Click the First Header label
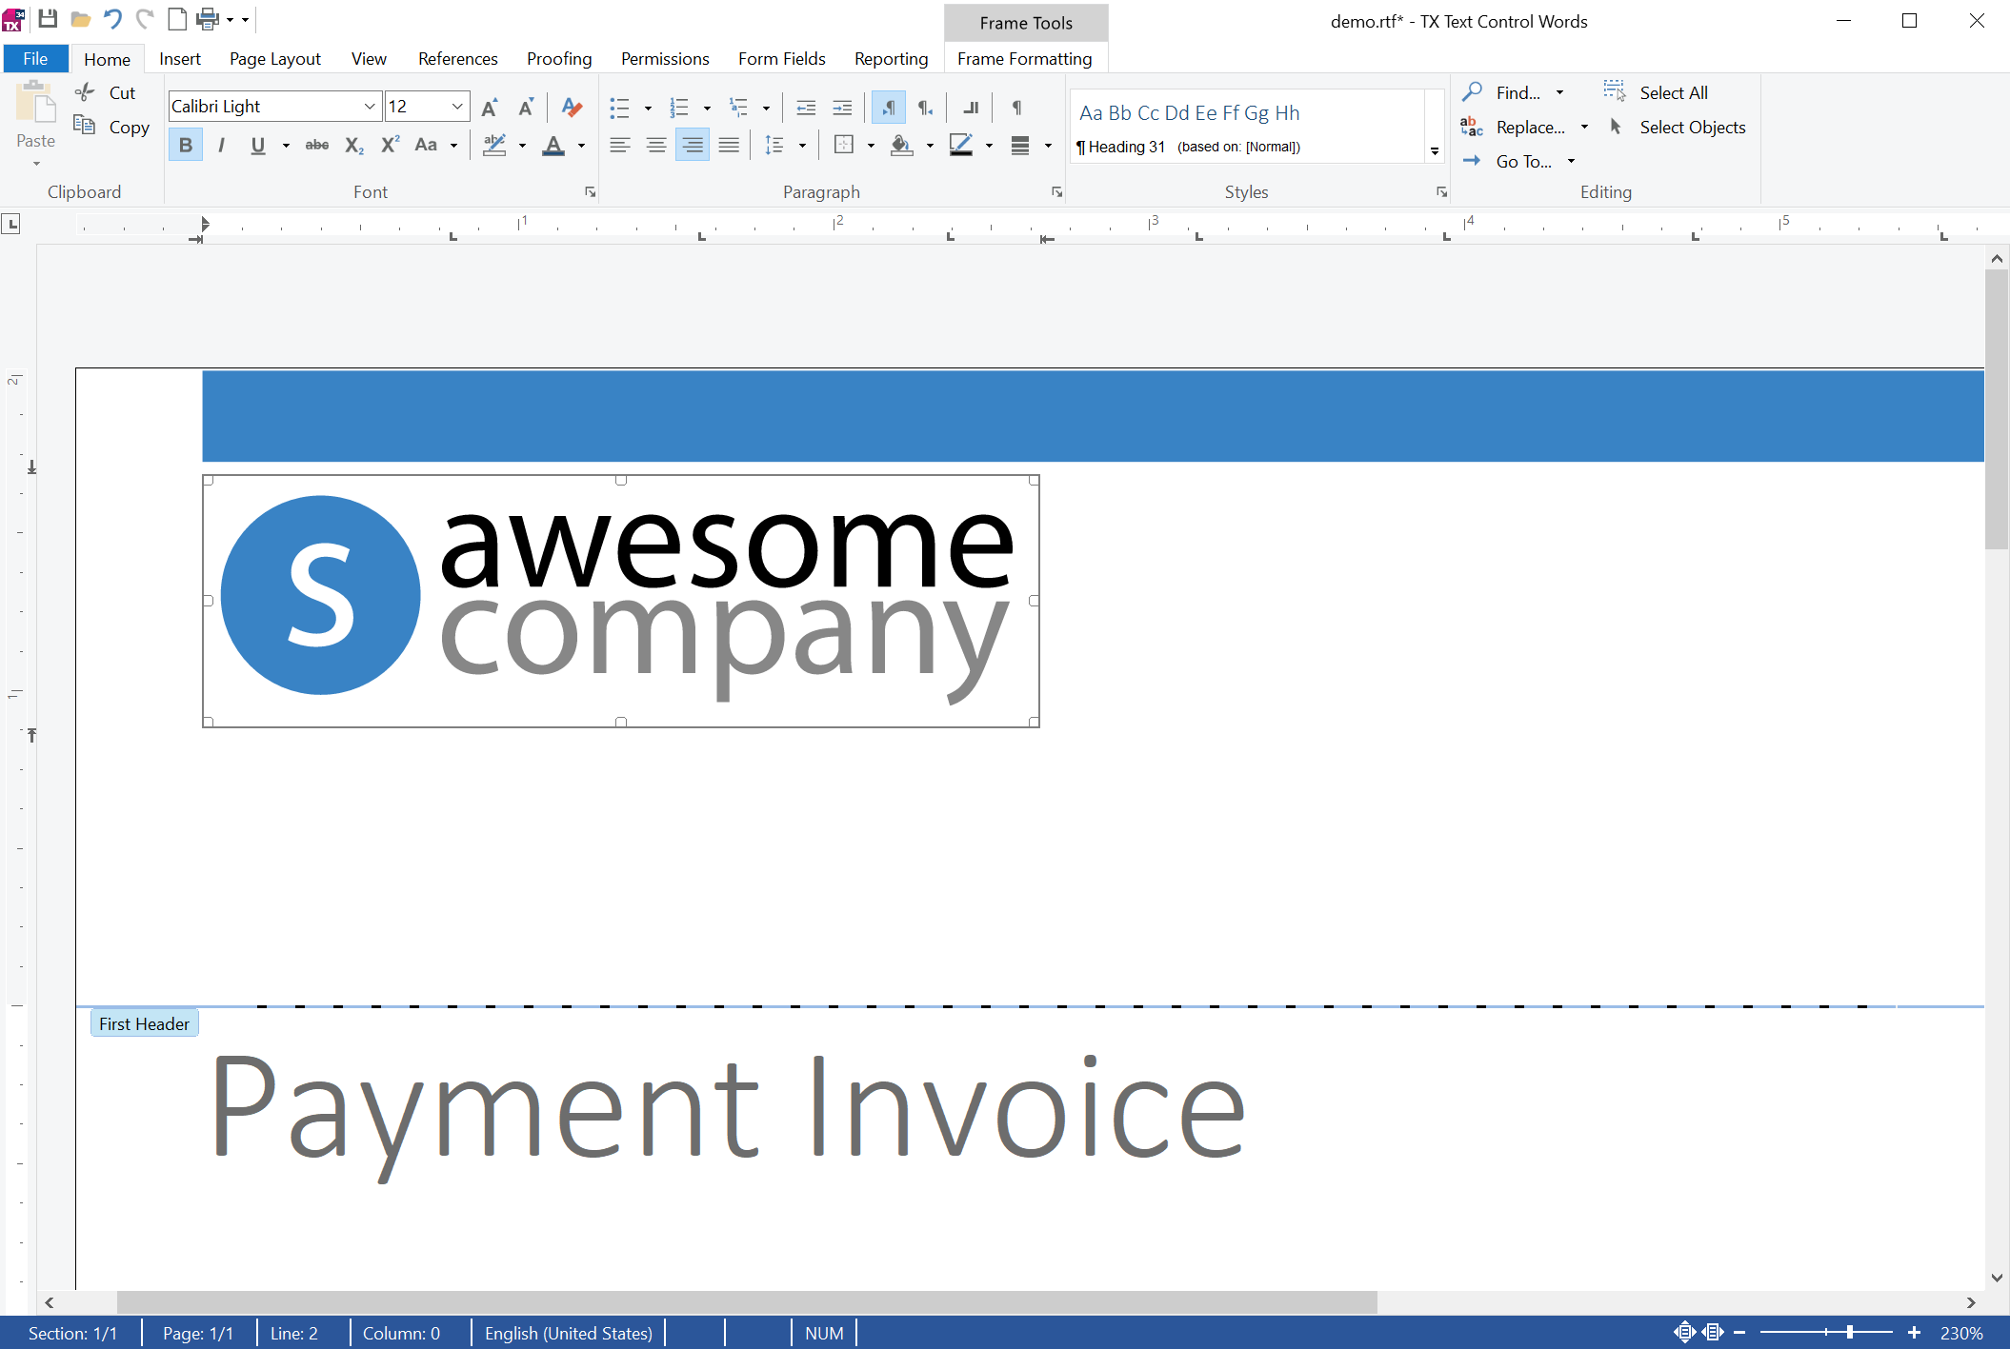 [x=144, y=1023]
